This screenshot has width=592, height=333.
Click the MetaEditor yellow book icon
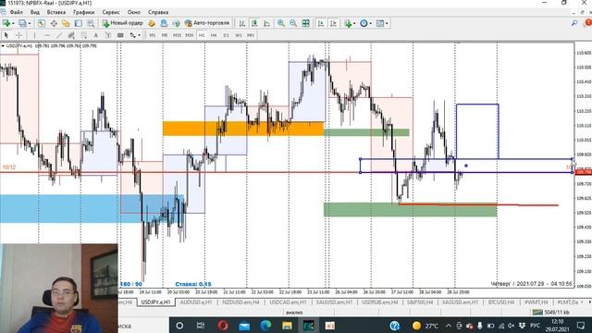(152, 23)
